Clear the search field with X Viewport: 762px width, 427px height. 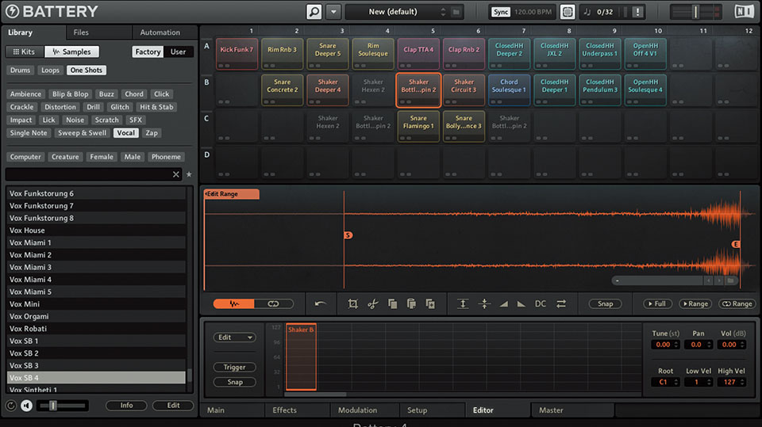(x=176, y=174)
